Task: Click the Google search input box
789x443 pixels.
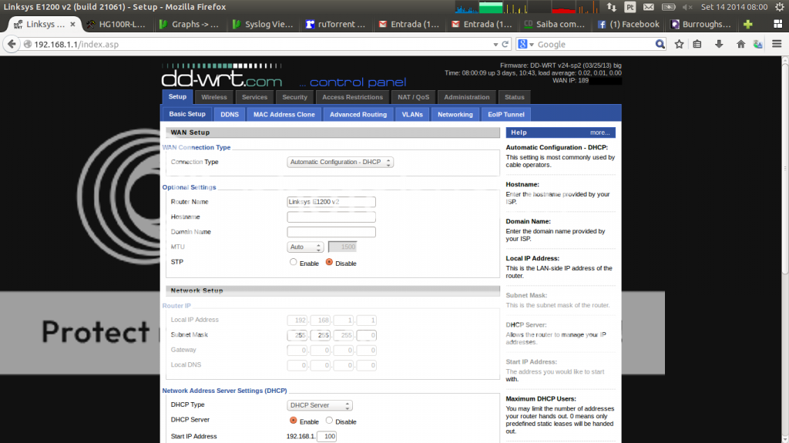Action: pyautogui.click(x=595, y=45)
